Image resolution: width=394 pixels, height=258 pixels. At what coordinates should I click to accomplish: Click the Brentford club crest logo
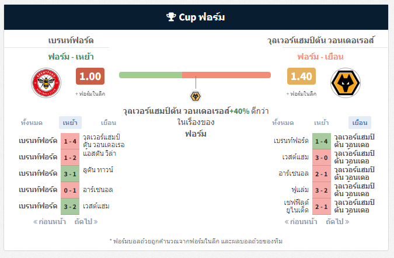click(x=46, y=83)
